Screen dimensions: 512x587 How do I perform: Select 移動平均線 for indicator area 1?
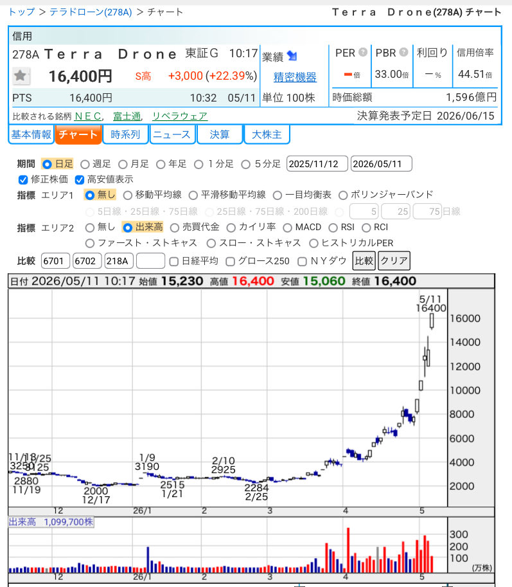(128, 195)
